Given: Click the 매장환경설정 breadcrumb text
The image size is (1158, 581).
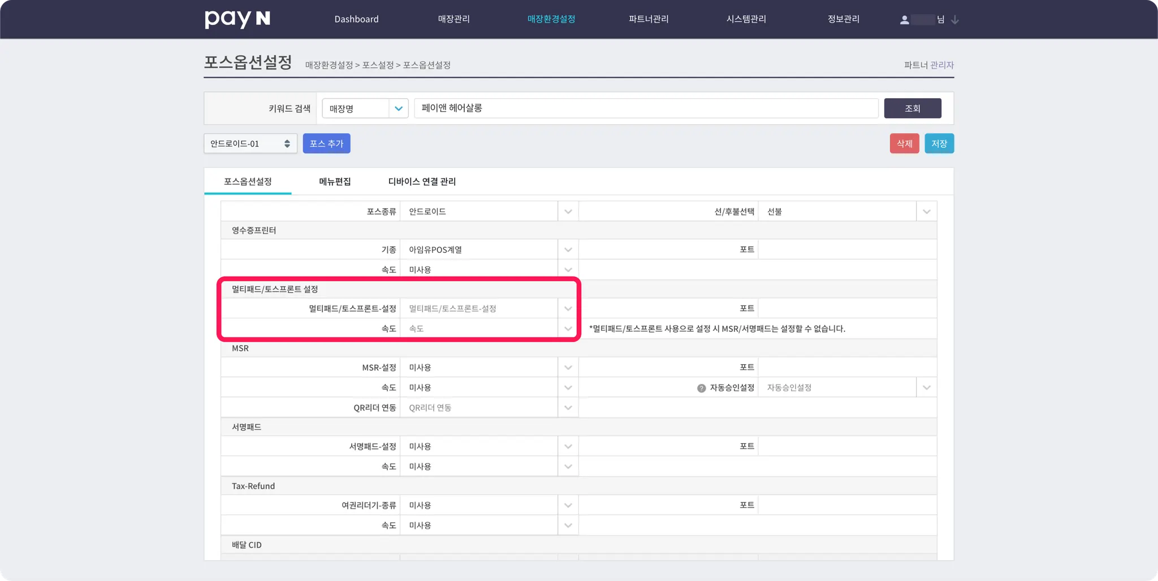Looking at the screenshot, I should pos(329,65).
